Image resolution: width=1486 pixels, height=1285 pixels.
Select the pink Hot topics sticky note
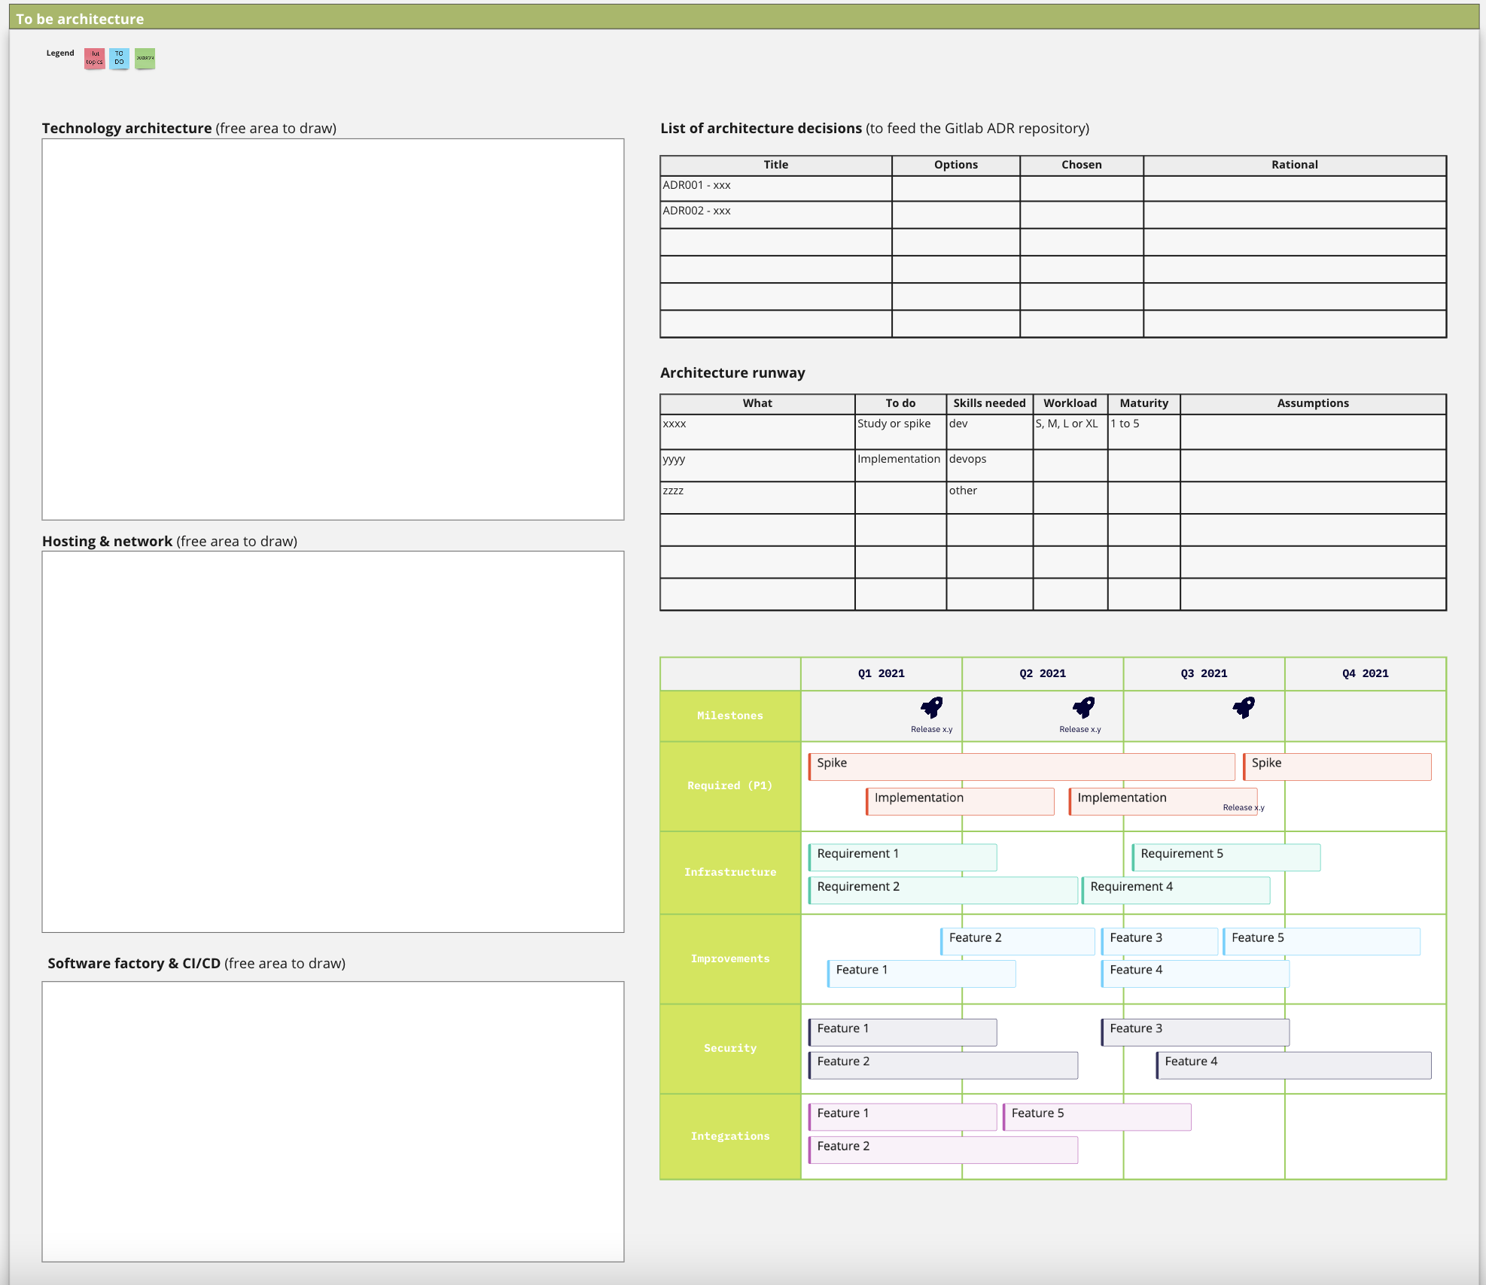(94, 58)
